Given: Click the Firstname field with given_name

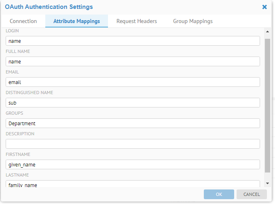Looking at the screenshot, I should point(133,164).
